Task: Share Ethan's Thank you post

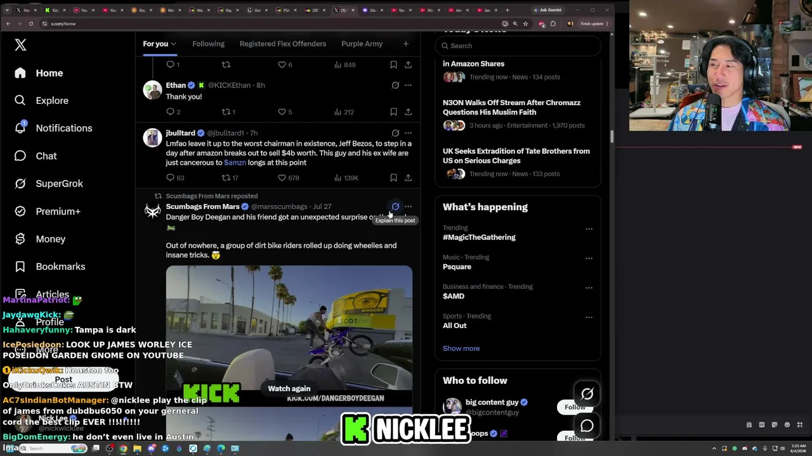Action: tap(408, 112)
